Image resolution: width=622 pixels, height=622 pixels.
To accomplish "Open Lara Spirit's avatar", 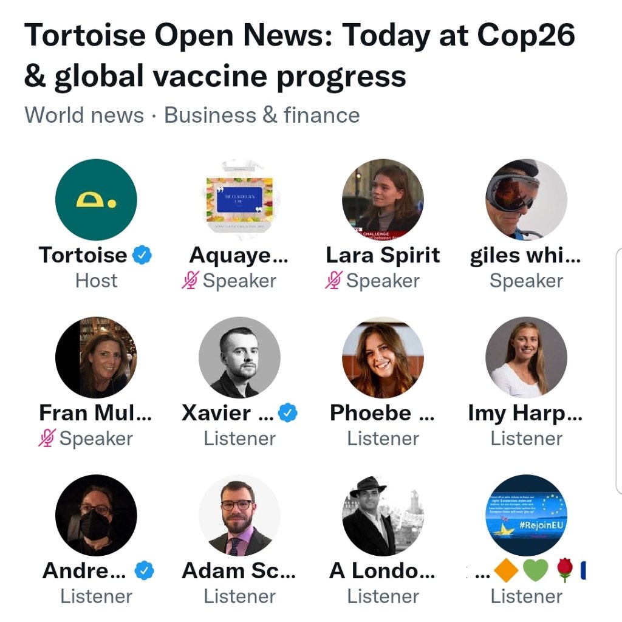I will [383, 200].
